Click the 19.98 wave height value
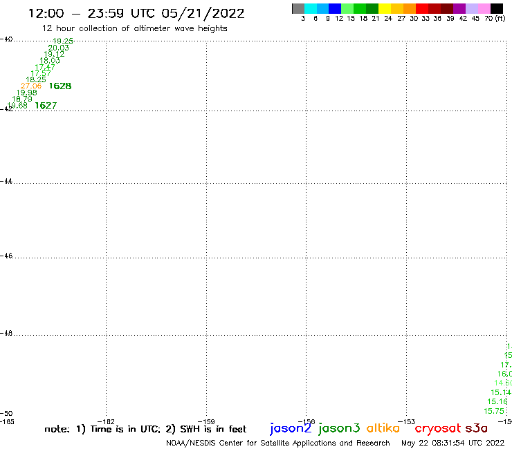Screen dimensions: 512x449 [x=27, y=93]
